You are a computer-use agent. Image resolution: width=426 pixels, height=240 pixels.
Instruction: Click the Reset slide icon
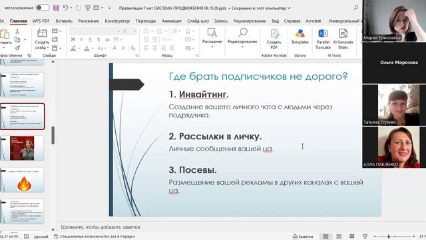(55, 40)
